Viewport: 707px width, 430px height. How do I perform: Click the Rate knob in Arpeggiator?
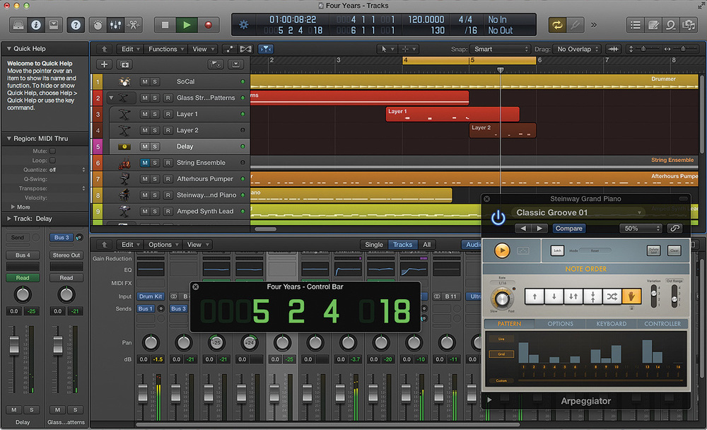501,297
